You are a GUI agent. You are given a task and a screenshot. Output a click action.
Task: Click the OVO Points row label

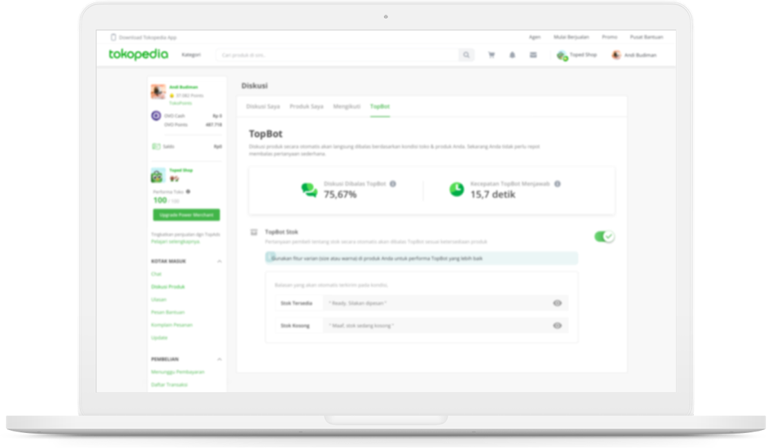(176, 125)
